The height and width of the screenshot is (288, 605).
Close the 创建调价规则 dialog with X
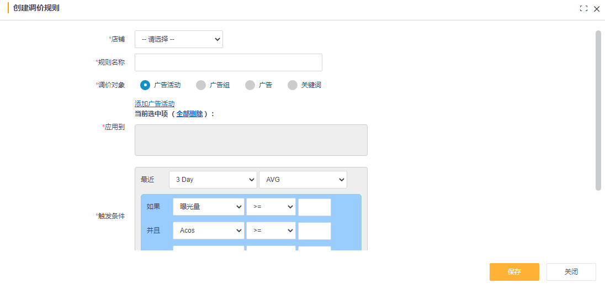pyautogui.click(x=597, y=9)
